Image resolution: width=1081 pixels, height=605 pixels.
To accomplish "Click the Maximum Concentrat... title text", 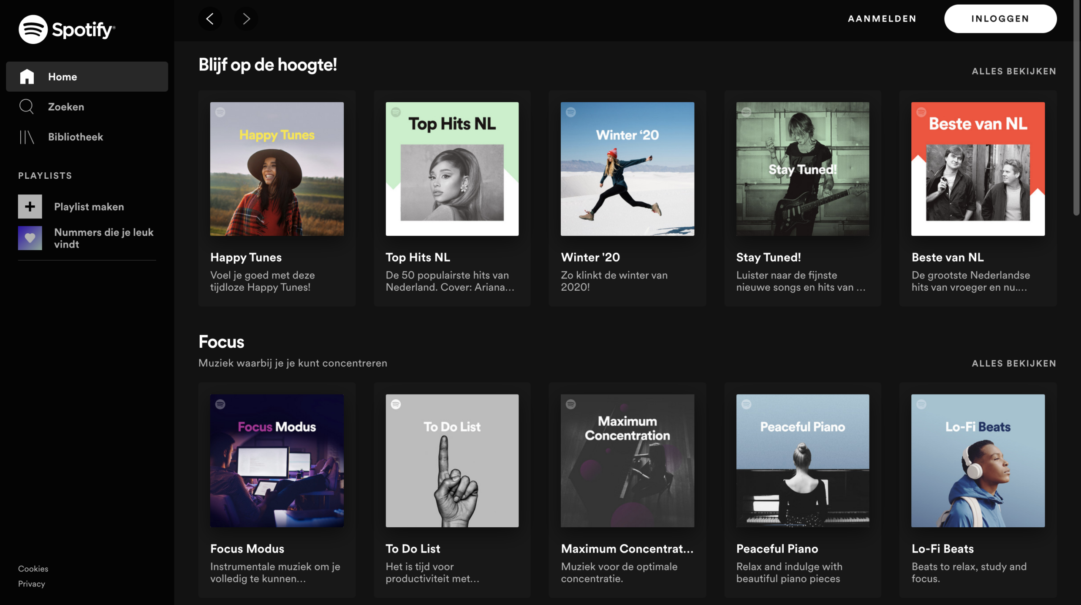I will [627, 549].
